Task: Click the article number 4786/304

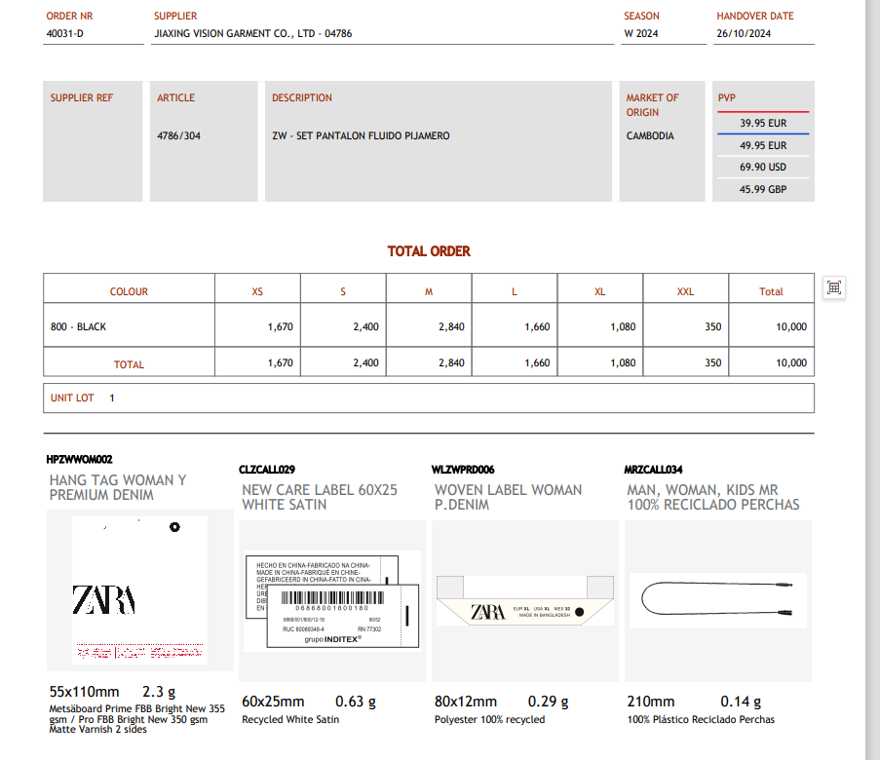Action: [x=179, y=136]
